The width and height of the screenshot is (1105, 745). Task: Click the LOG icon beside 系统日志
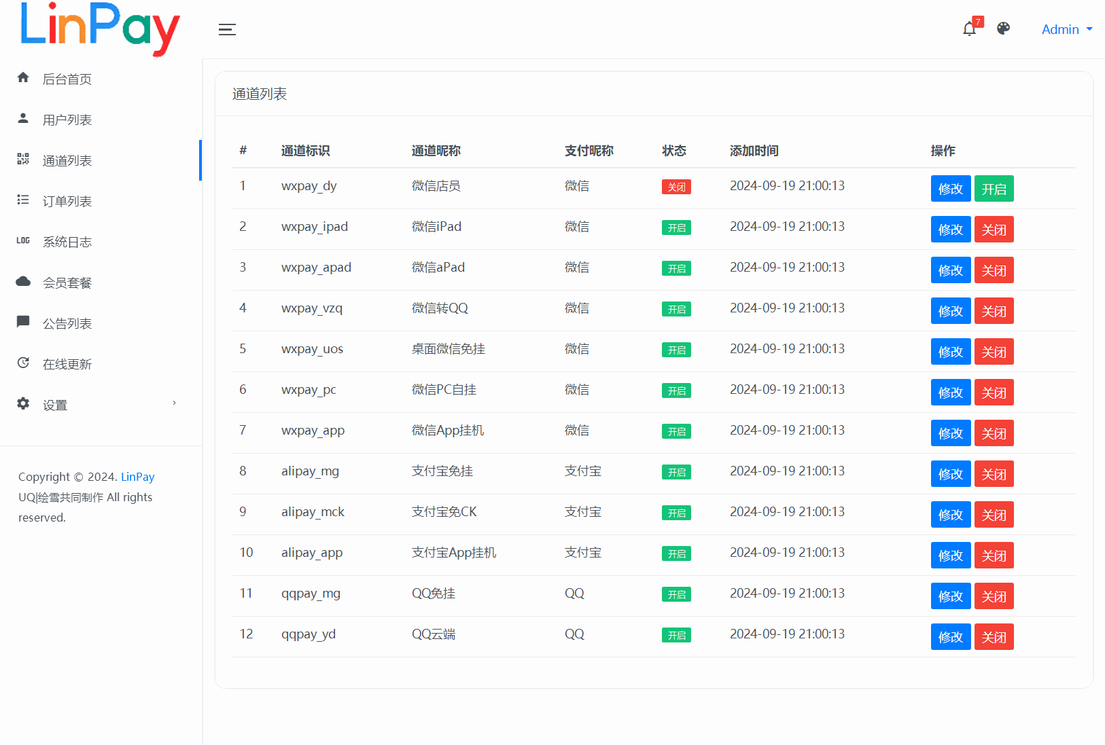[23, 241]
